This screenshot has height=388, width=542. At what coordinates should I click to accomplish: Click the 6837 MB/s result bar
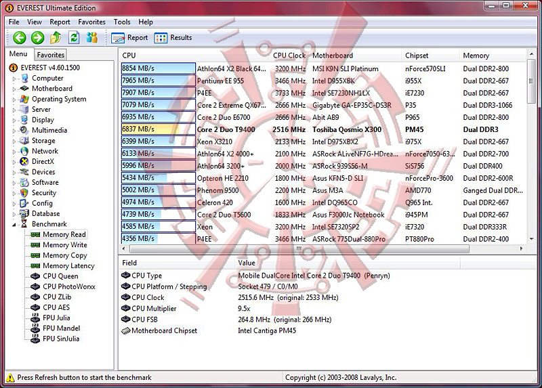click(159, 129)
